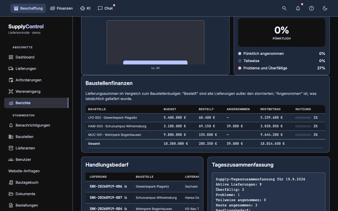Screen dimensions: 338x211
Task: Click the Dokumente folder icon
Action: pos(11,194)
